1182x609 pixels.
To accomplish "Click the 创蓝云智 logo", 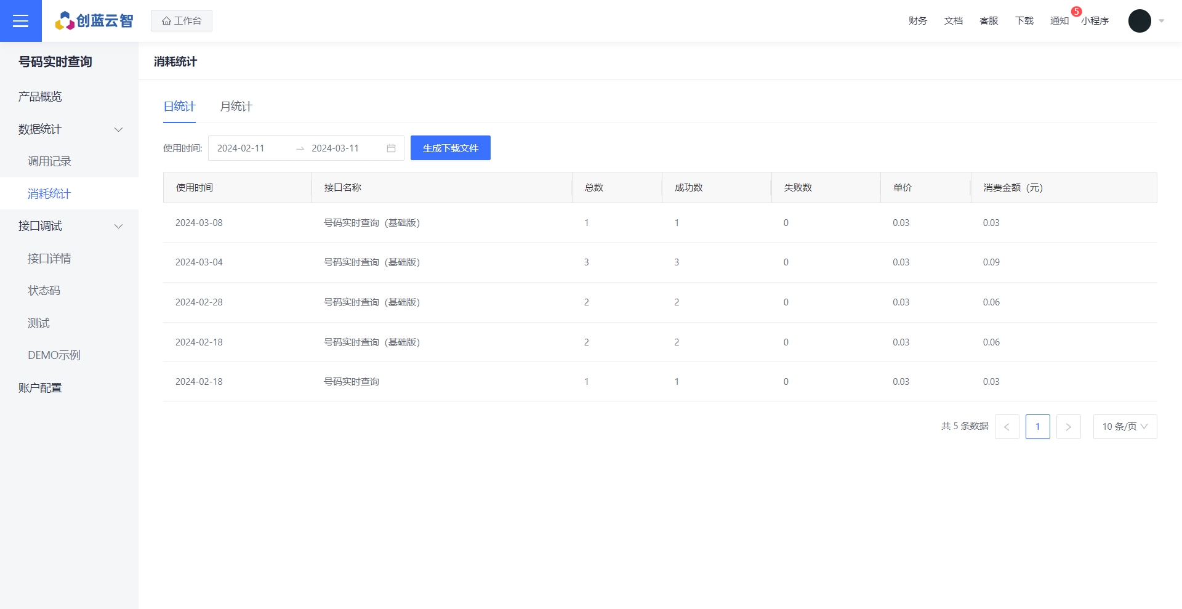I will coord(94,21).
